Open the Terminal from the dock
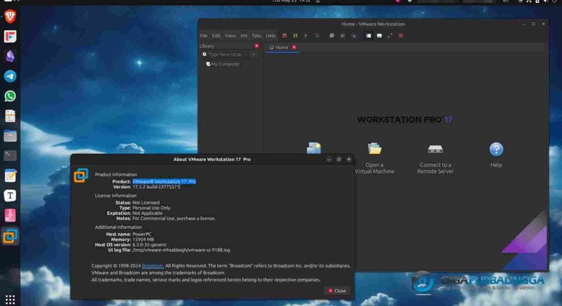 (10, 155)
